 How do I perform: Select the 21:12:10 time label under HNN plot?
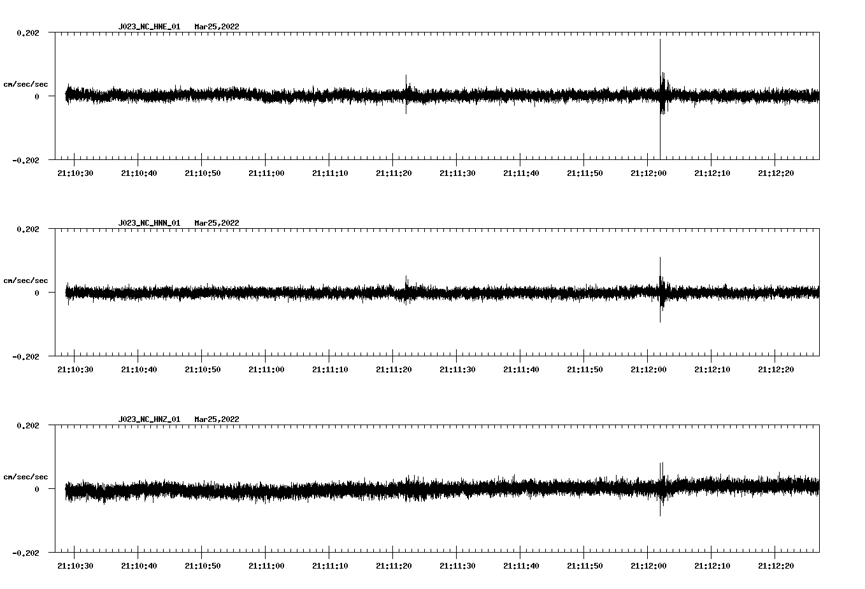[x=712, y=369]
